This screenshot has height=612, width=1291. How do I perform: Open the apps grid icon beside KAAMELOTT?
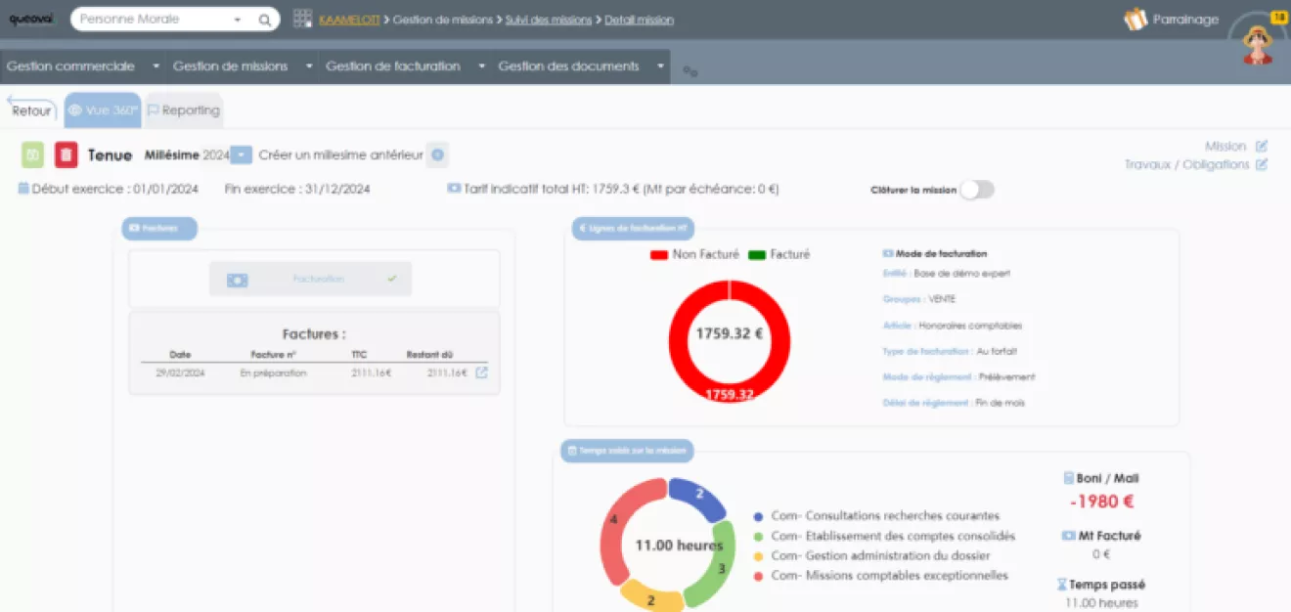[302, 19]
